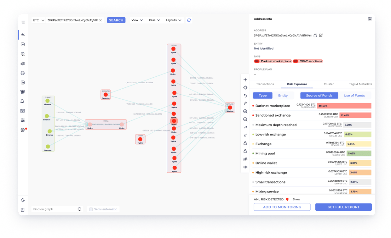
Task: Open the bell alerts sidebar icon
Action: [x=23, y=101]
